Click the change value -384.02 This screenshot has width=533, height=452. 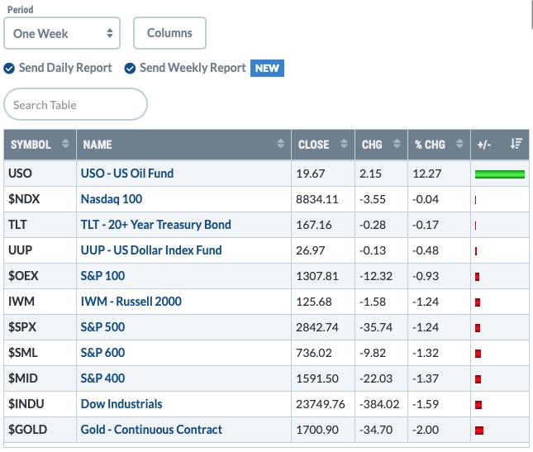[379, 404]
